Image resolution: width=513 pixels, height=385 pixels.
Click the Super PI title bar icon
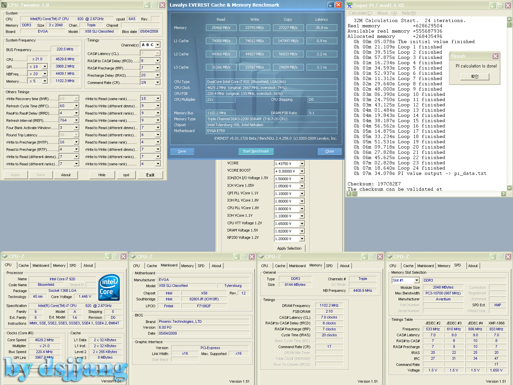(349, 5)
